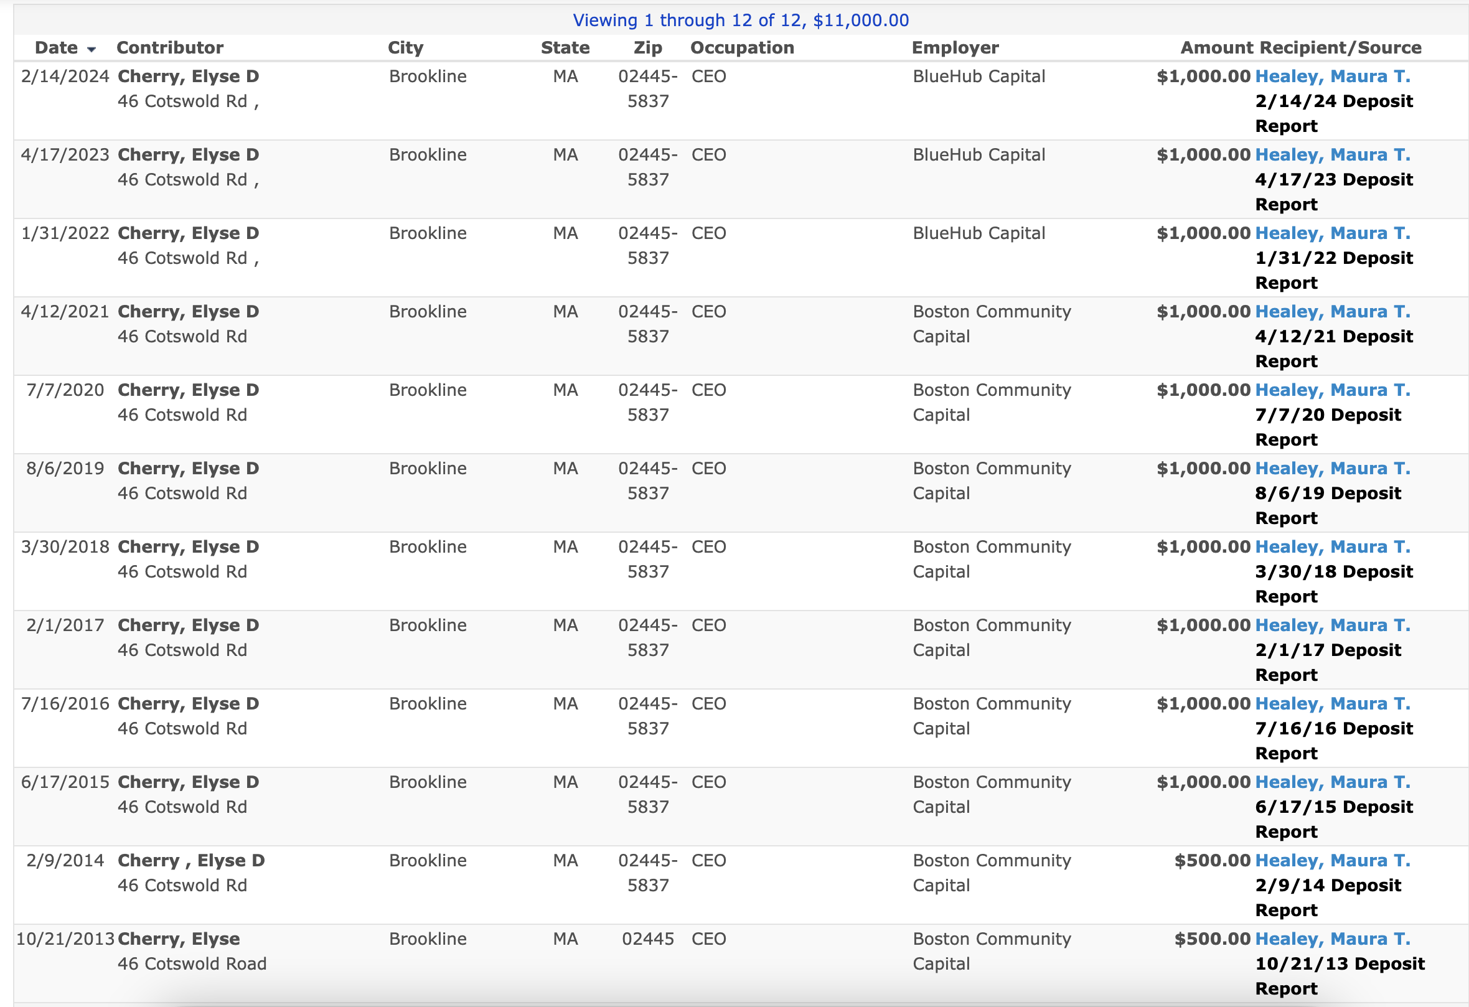Click the 7/7/2020 date cell
This screenshot has width=1469, height=1007.
(65, 390)
